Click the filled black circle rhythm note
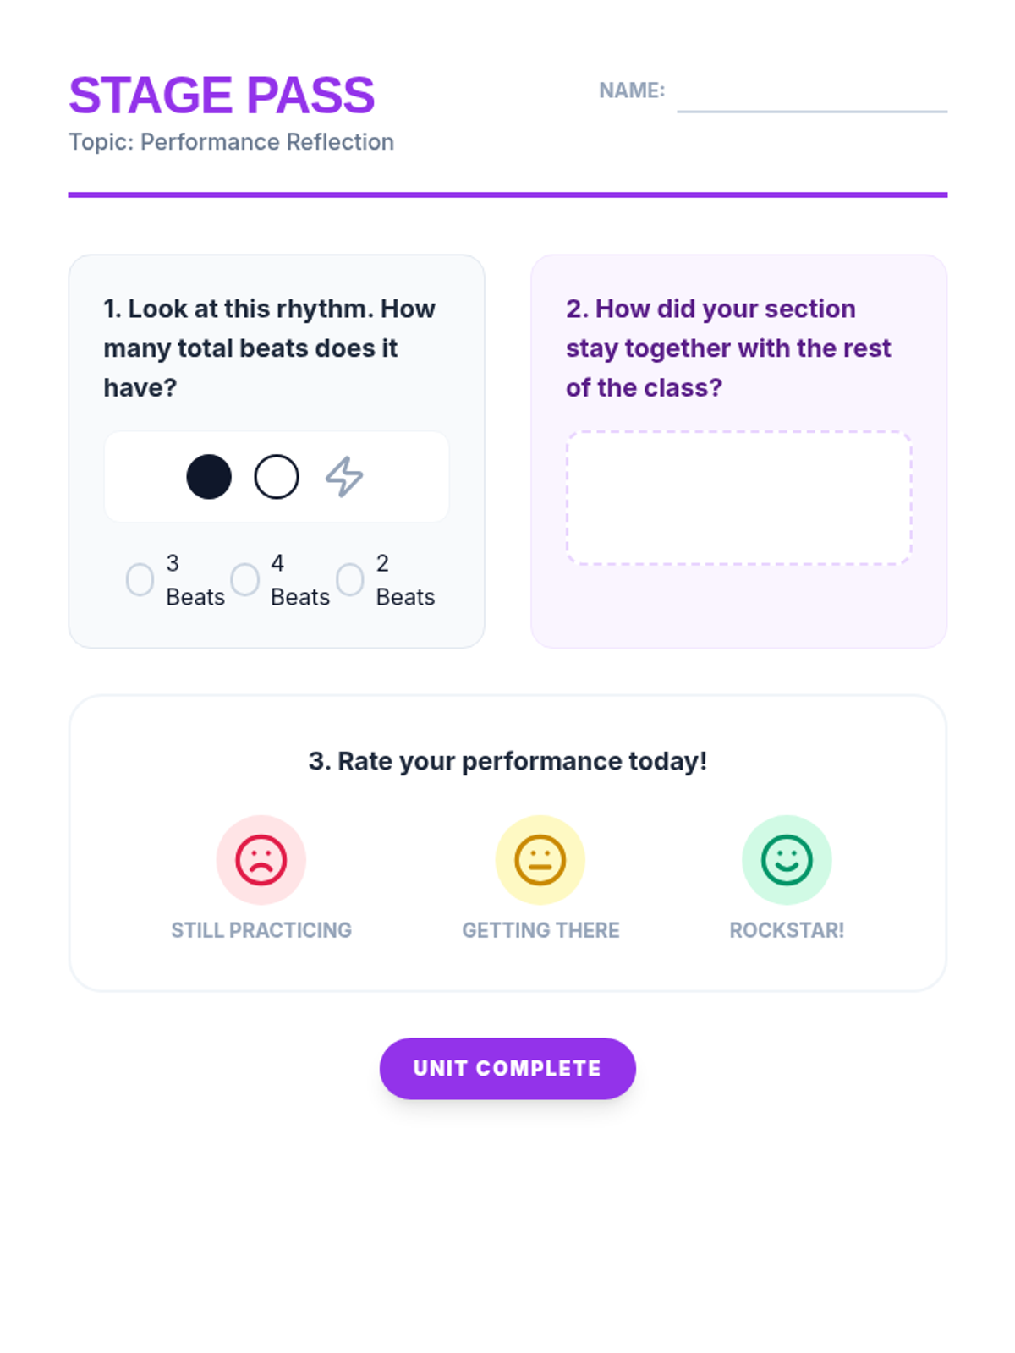The width and height of the screenshot is (1015, 1353). (209, 477)
